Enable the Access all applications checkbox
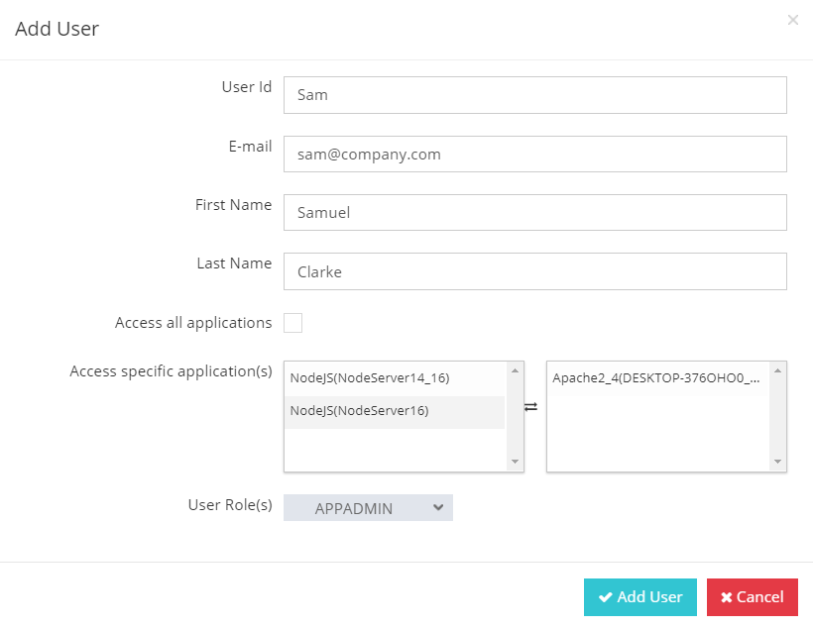This screenshot has height=629, width=813. [x=292, y=323]
